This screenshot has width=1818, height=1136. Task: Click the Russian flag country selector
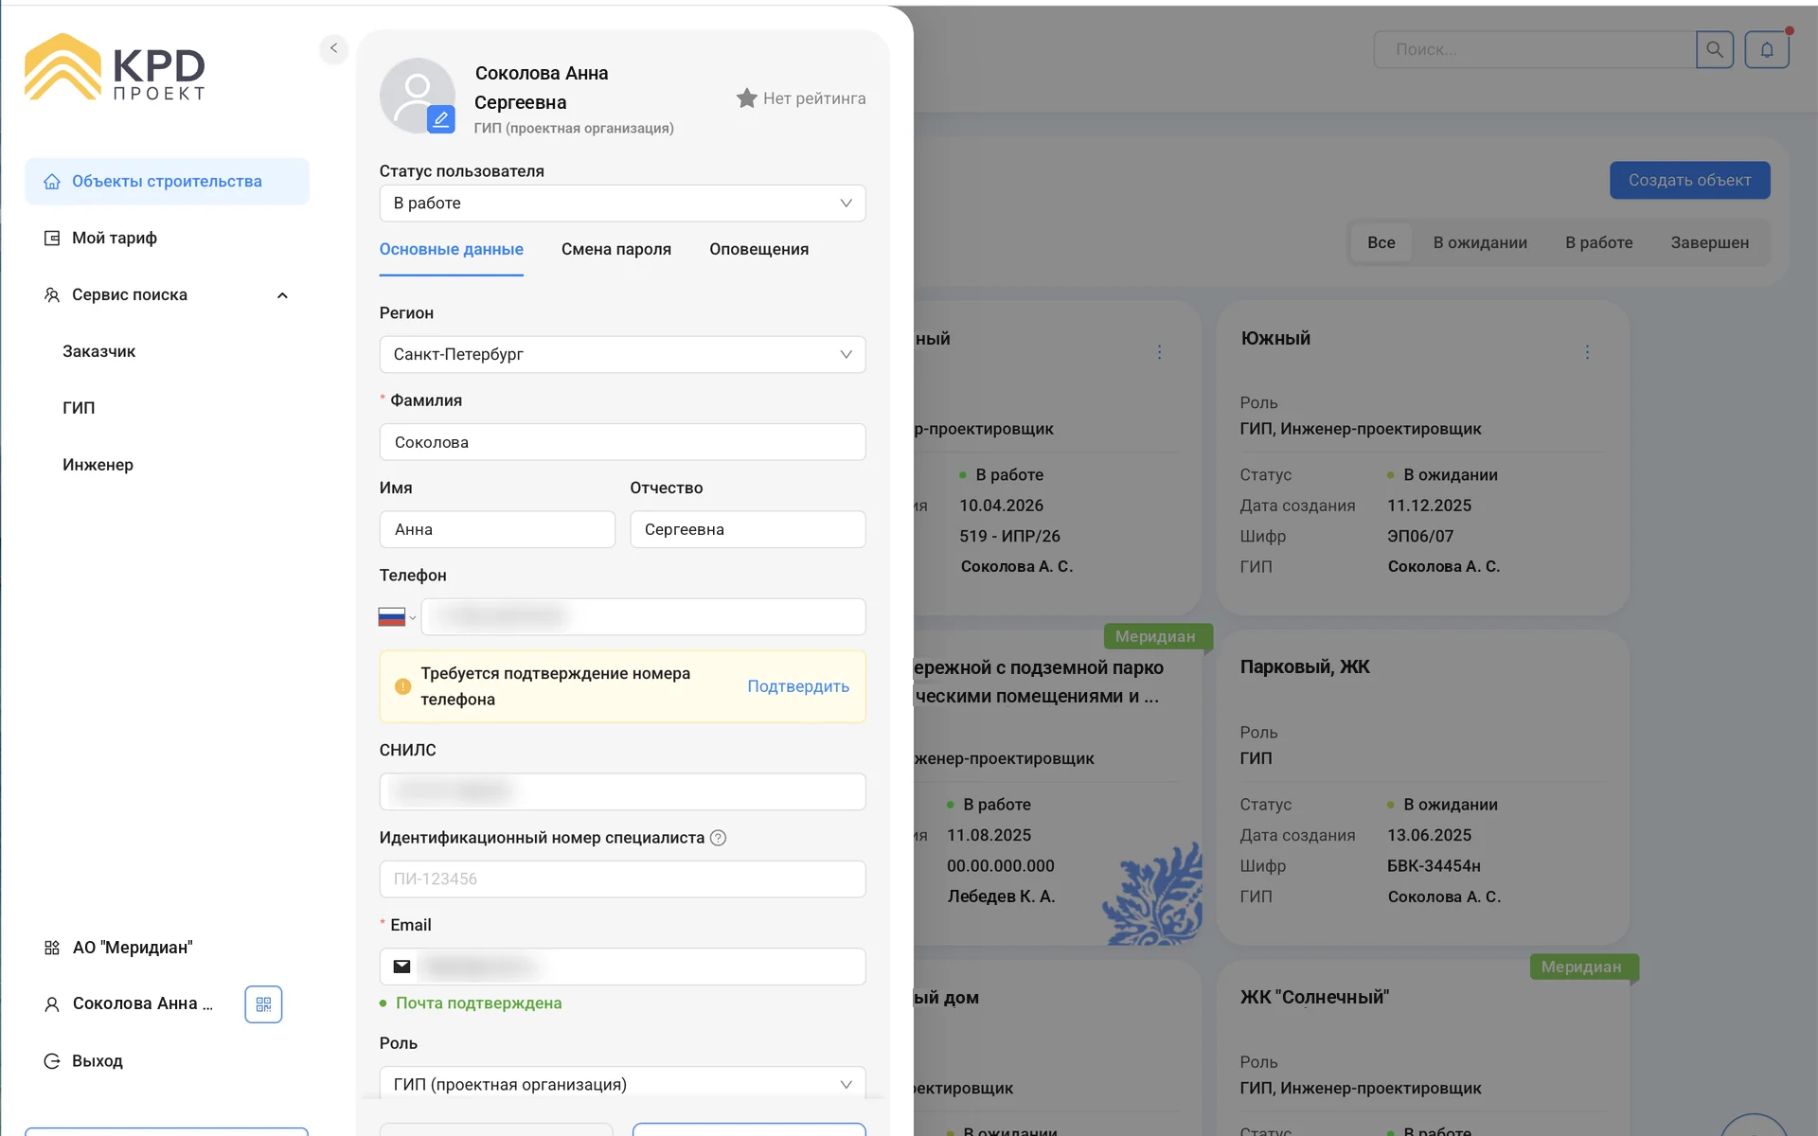click(x=397, y=617)
